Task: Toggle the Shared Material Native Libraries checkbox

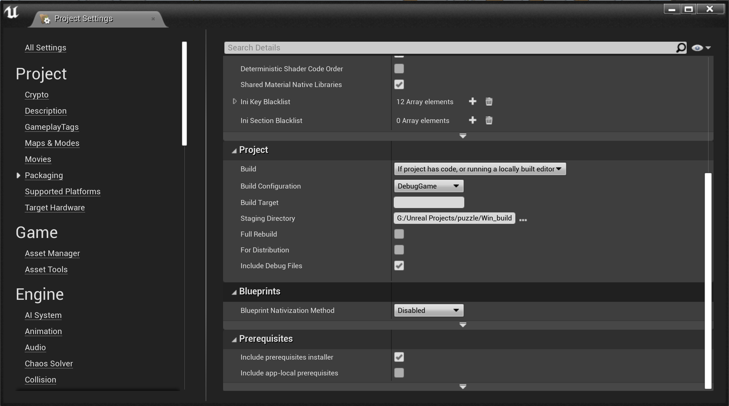Action: coord(399,84)
